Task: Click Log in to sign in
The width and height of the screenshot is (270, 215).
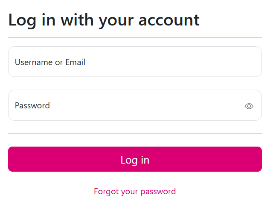Action: tap(135, 159)
